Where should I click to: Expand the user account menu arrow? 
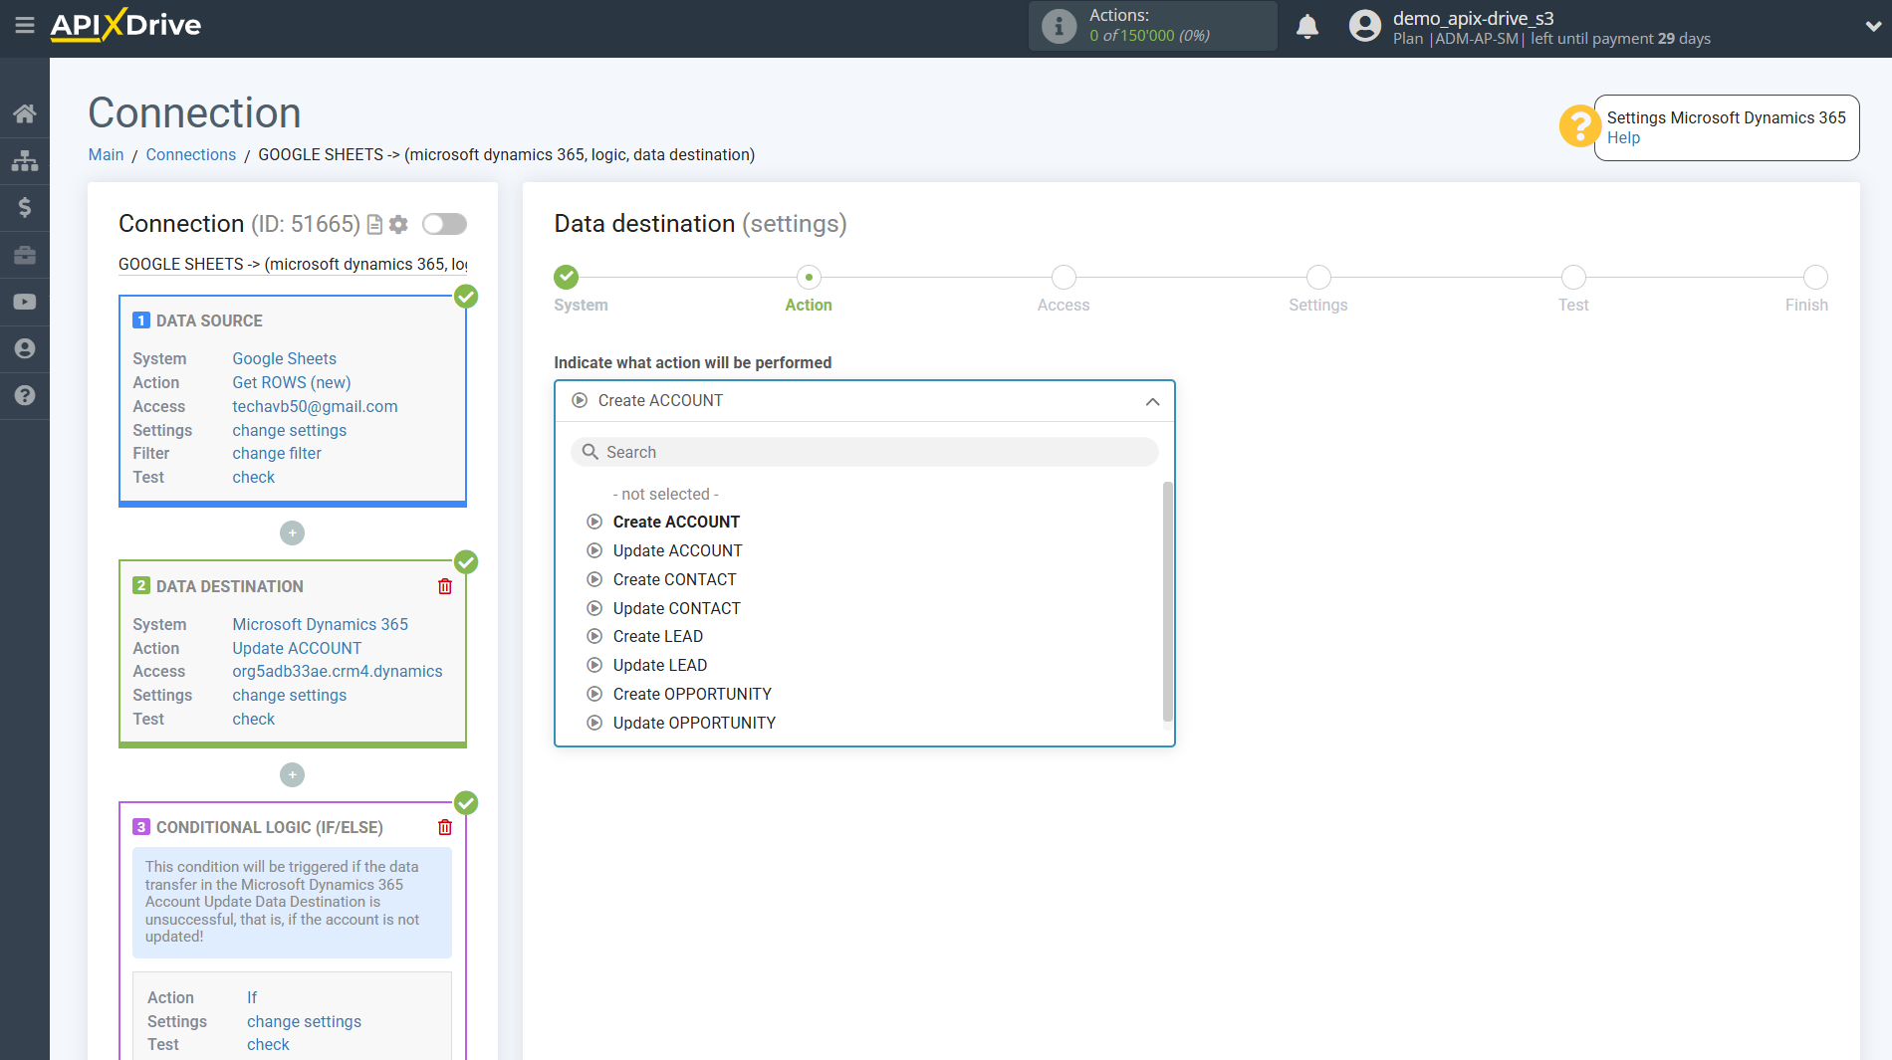1872,27
